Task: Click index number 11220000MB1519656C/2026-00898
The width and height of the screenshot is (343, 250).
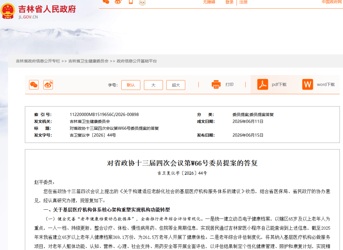Action: point(104,115)
